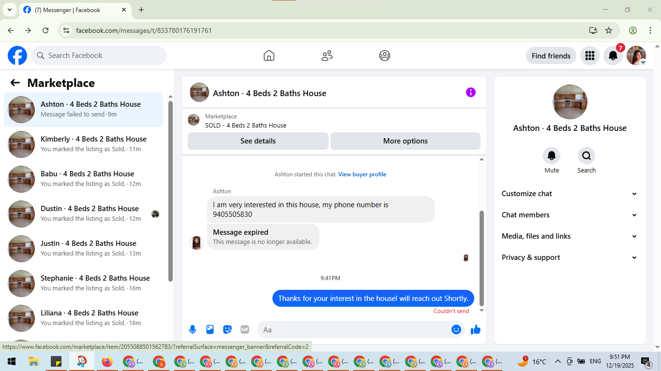Viewport: 661px width, 371px height.
Task: Send a thumbs-up like
Action: pyautogui.click(x=476, y=329)
